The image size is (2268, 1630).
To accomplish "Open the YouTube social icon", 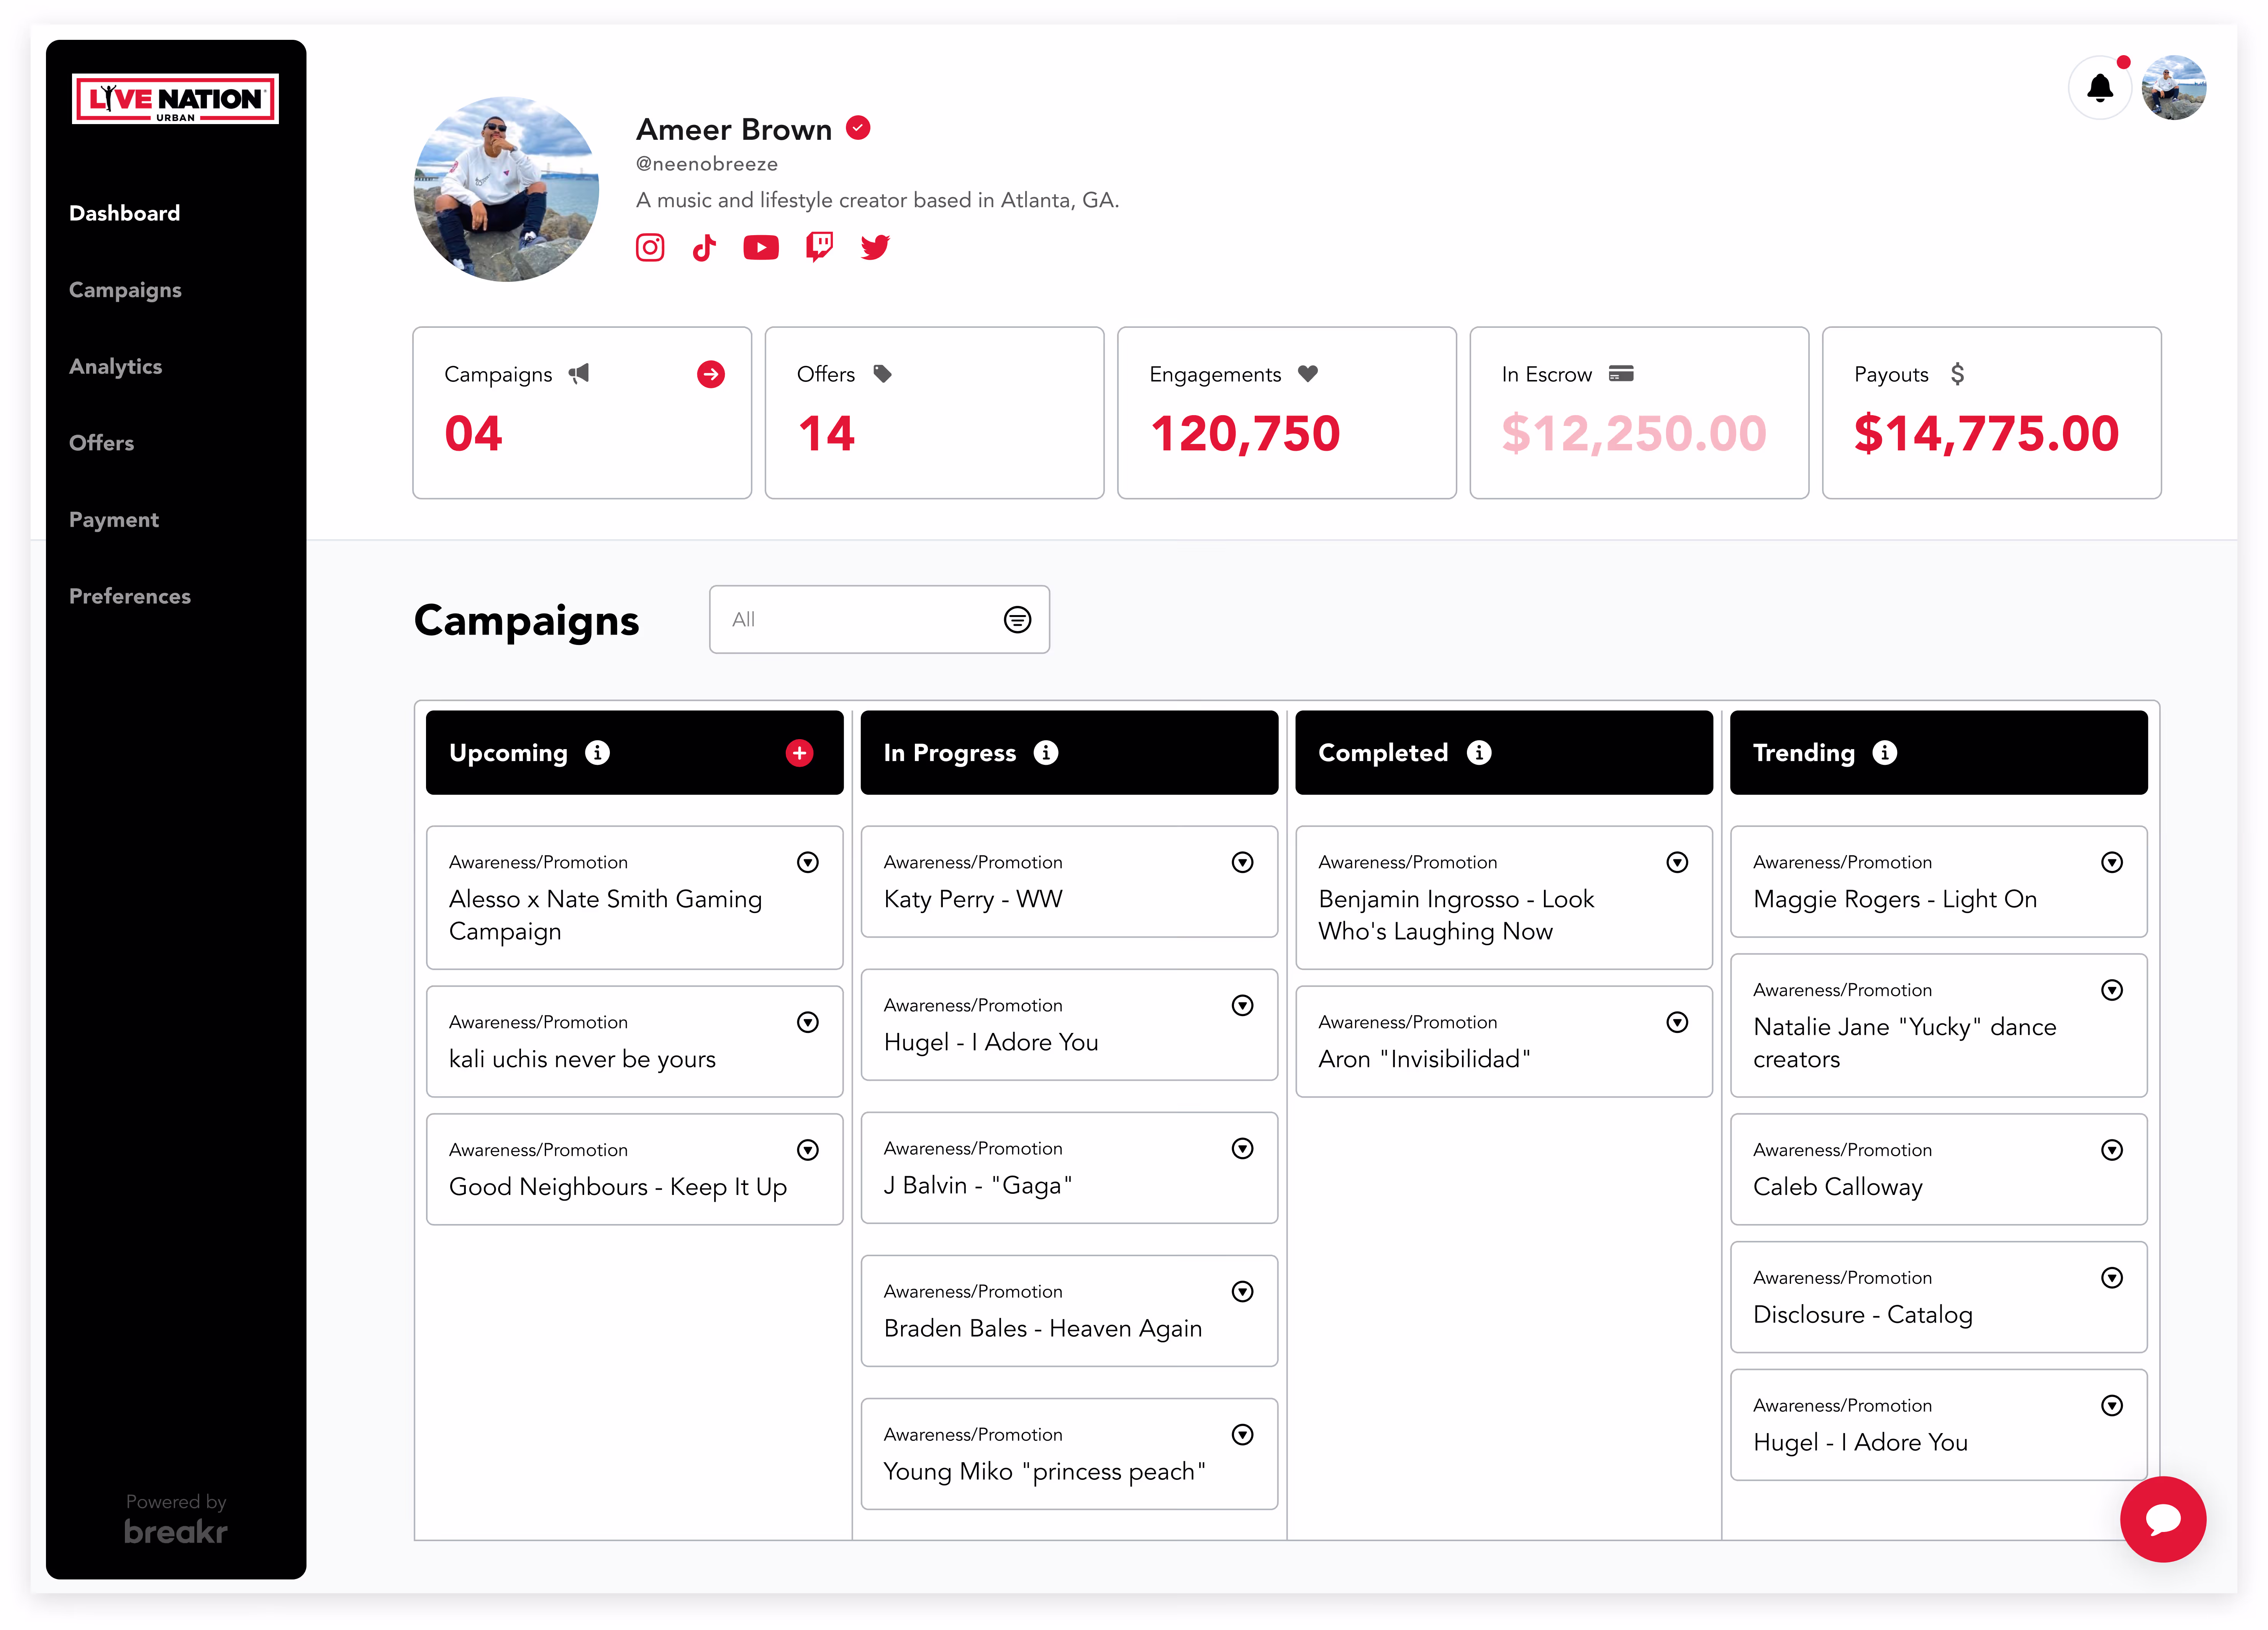I will [x=761, y=247].
